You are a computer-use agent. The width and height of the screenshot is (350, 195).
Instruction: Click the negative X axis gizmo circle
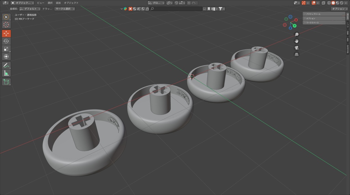pyautogui.click(x=285, y=25)
